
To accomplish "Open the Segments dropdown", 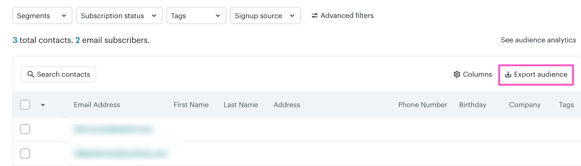I will [42, 16].
